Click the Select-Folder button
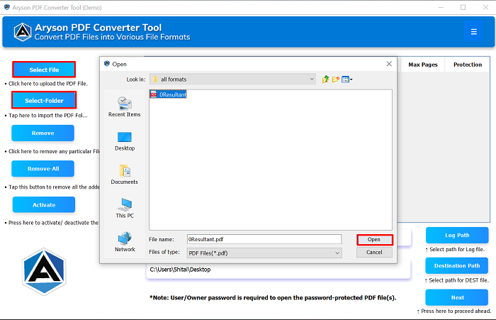The image size is (496, 320). pos(44,101)
